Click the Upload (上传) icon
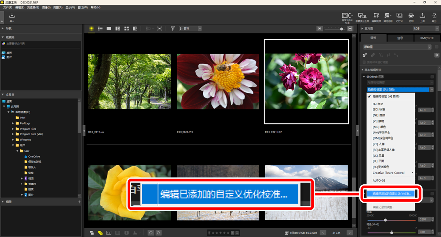Viewport: 441px width, 237px height. [422, 17]
